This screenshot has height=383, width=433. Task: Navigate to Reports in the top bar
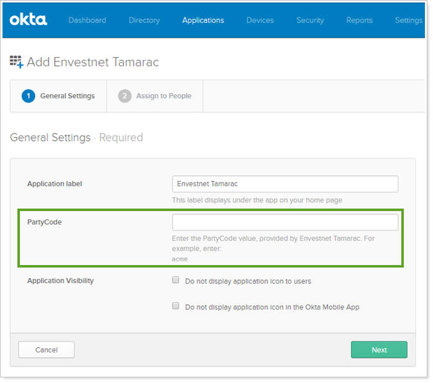point(359,20)
